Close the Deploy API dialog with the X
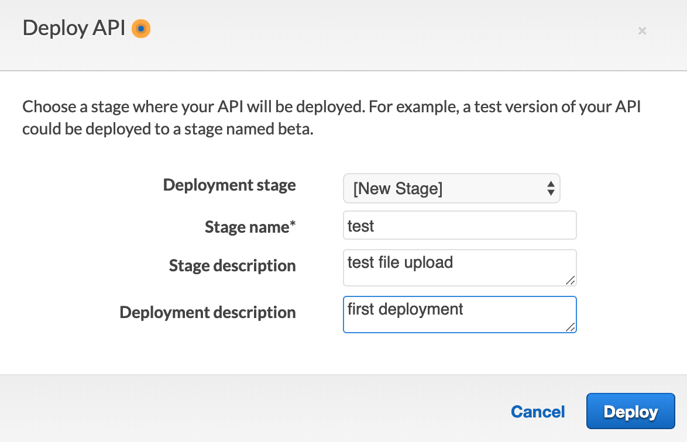This screenshot has width=687, height=442. [x=642, y=31]
